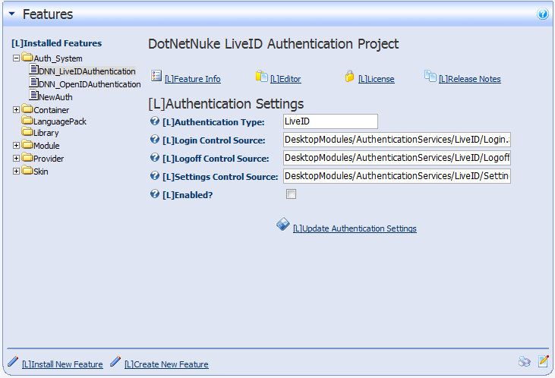Click the Module folder icon

click(x=27, y=144)
